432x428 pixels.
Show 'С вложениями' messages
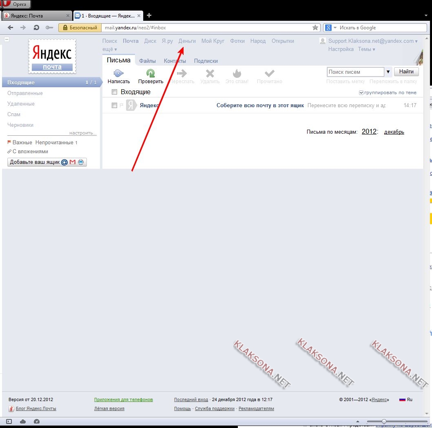30,151
